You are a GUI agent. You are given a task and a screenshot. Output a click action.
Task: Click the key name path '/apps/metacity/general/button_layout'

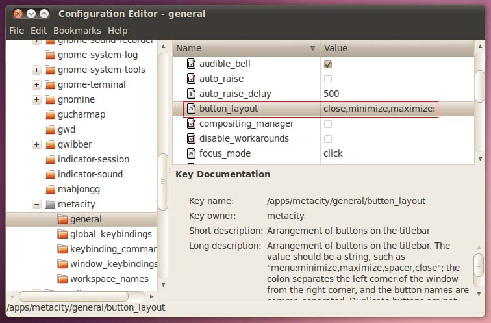(x=346, y=201)
